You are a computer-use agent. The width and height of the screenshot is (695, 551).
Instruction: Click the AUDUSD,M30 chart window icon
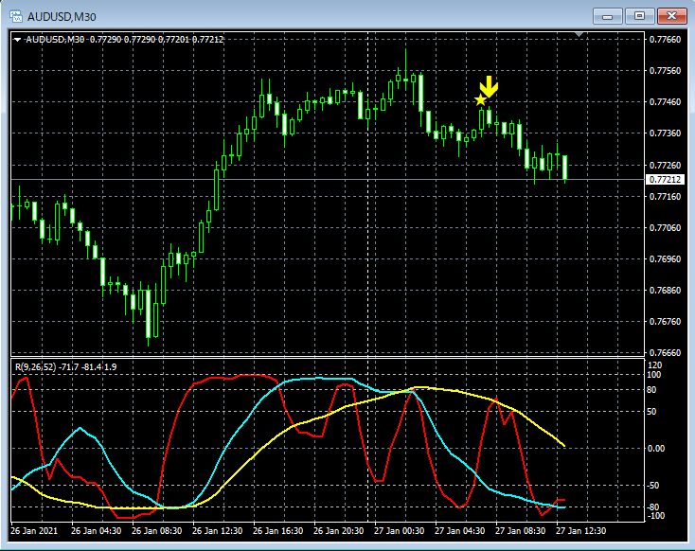point(16,17)
